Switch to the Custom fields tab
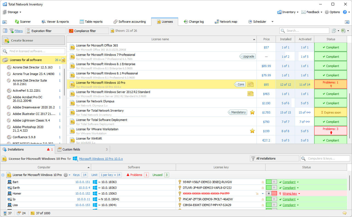This screenshot has height=217, width=352. tap(82, 149)
